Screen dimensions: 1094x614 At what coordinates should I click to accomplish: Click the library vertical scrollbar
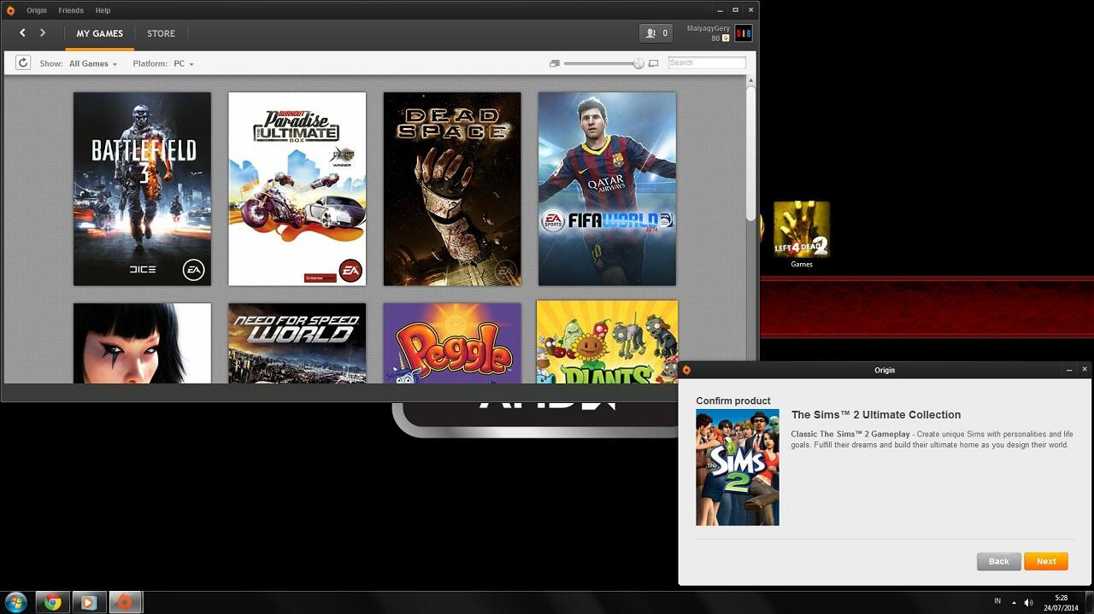coord(751,154)
